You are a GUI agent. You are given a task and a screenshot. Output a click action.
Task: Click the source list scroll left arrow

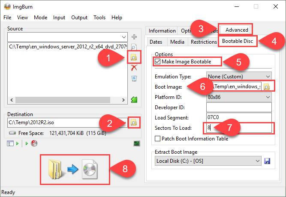12,100
